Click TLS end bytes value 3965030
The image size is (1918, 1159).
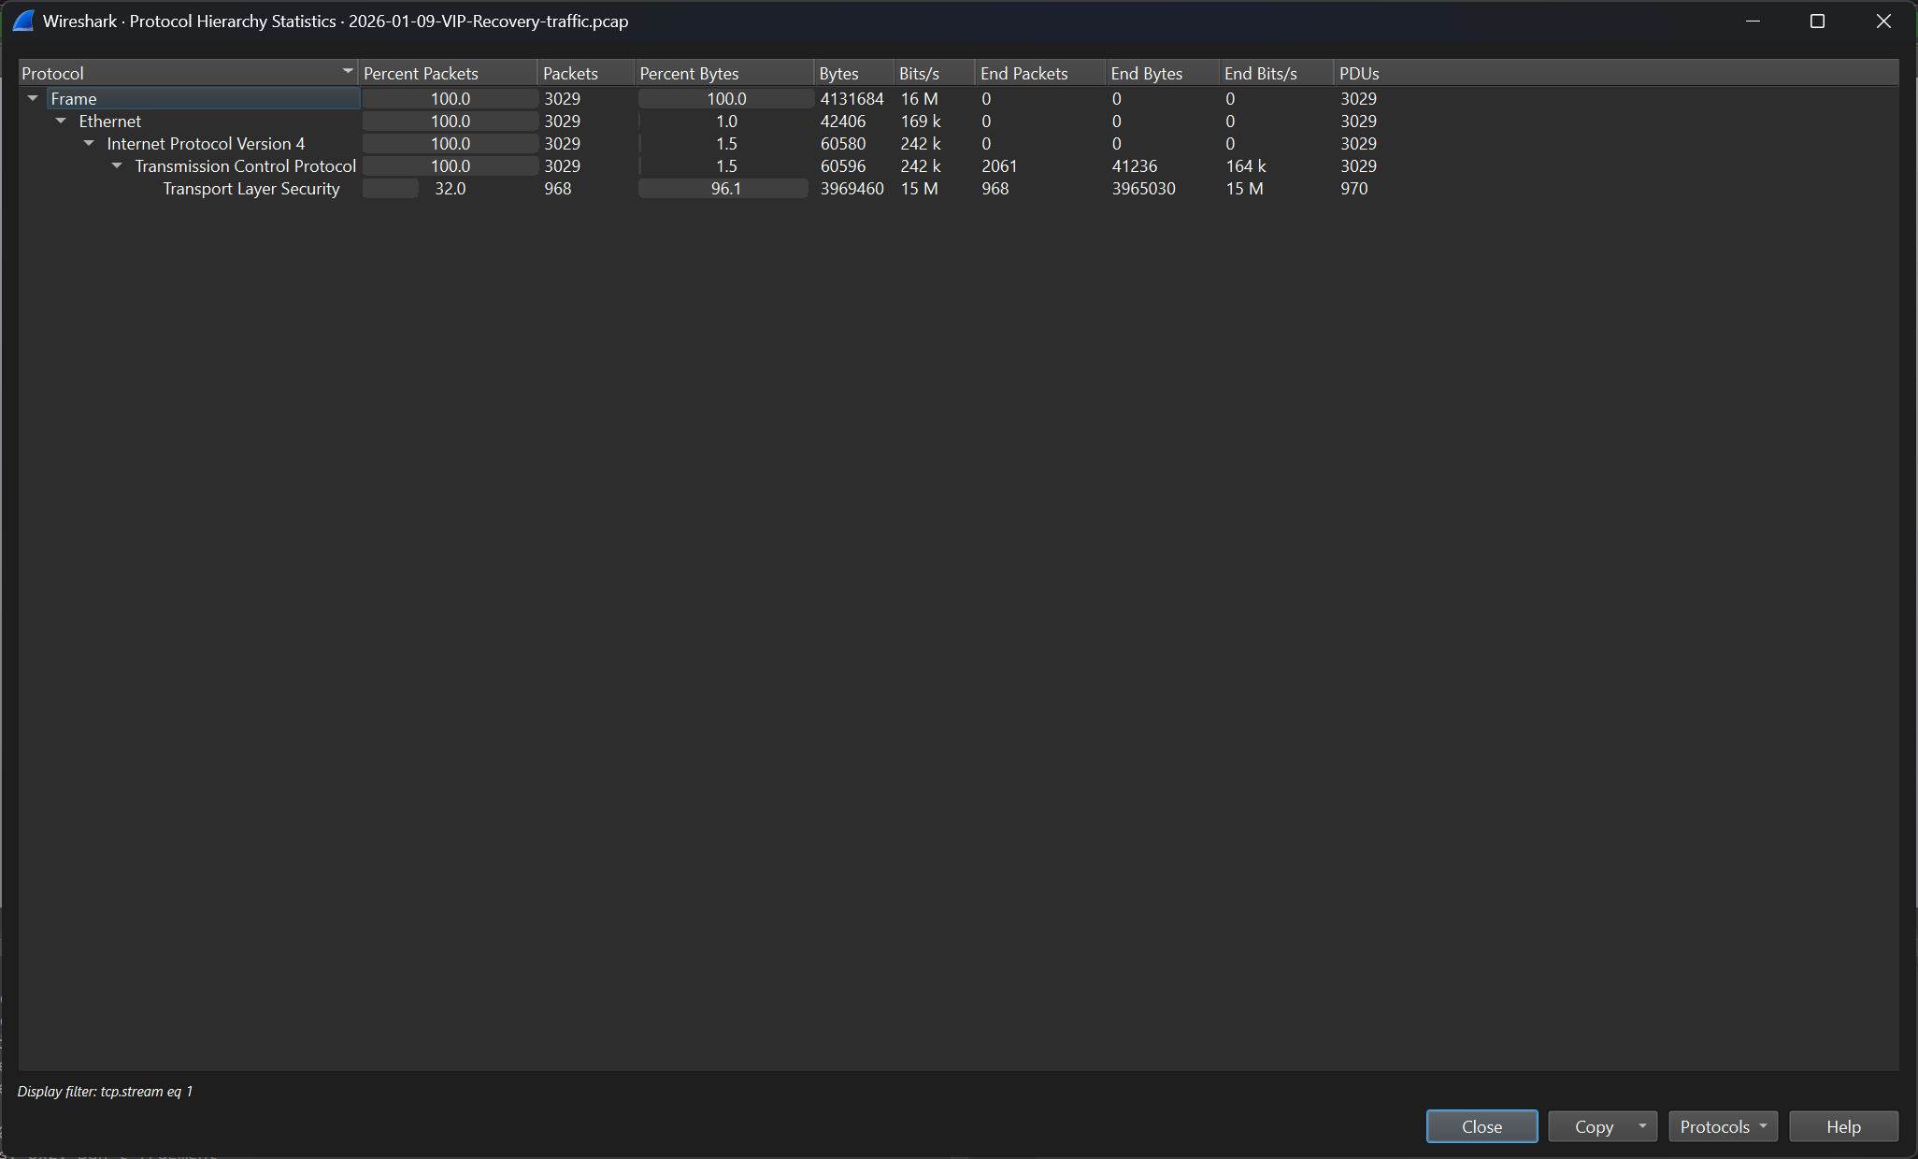(x=1143, y=188)
